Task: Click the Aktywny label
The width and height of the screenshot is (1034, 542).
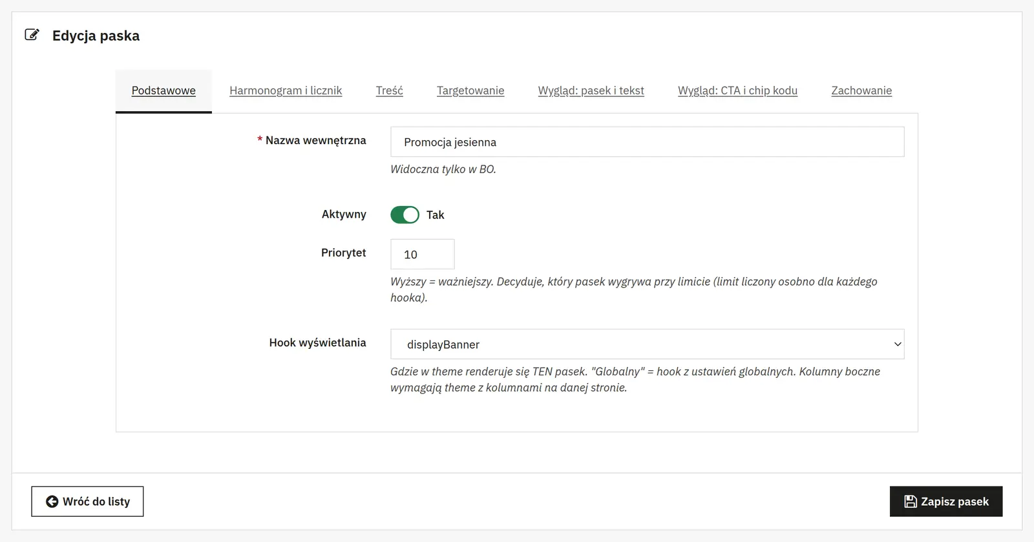Action: 344,214
